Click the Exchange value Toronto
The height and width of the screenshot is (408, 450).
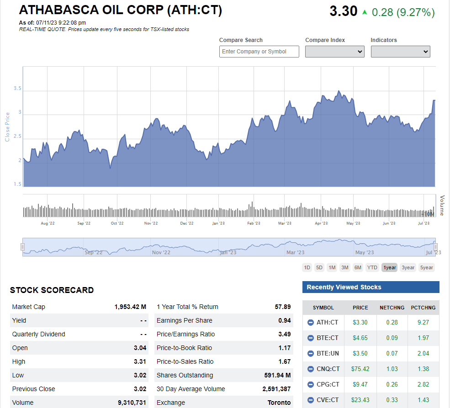click(279, 403)
